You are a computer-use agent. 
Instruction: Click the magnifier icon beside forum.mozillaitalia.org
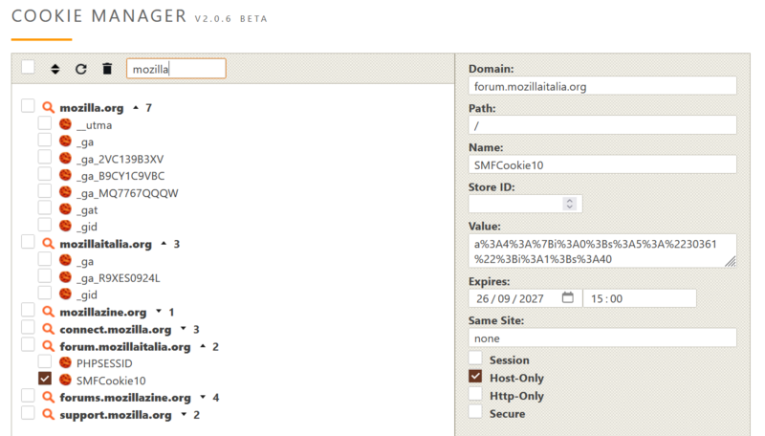pyautogui.click(x=48, y=346)
